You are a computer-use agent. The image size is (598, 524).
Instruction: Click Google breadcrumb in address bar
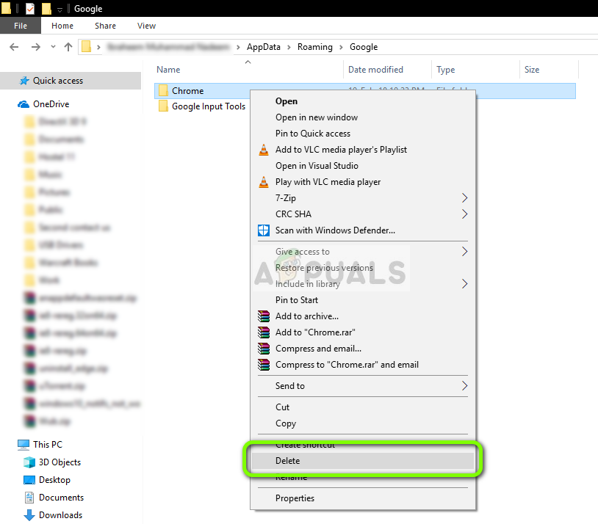tap(364, 47)
